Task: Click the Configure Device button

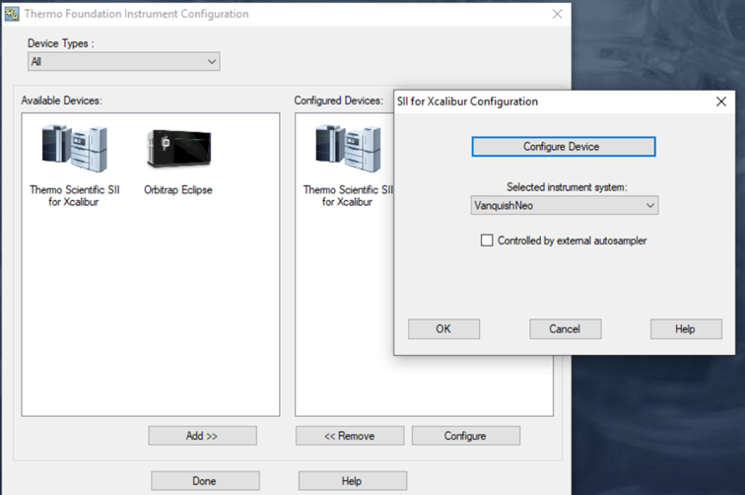Action: coord(564,147)
